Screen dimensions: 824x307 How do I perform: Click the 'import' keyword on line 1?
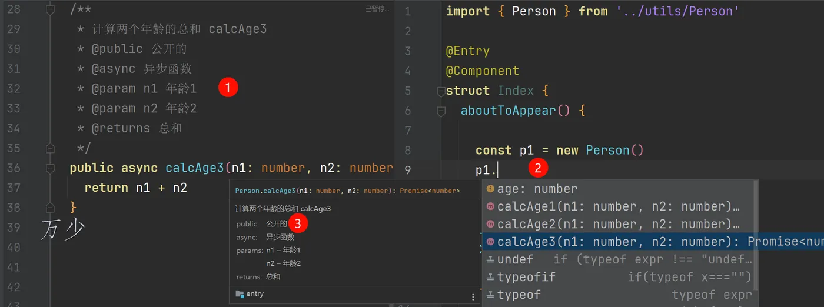(x=468, y=11)
